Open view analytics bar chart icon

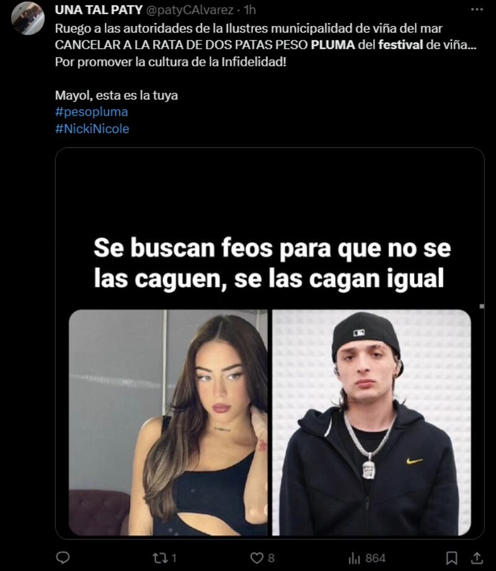pos(354,558)
